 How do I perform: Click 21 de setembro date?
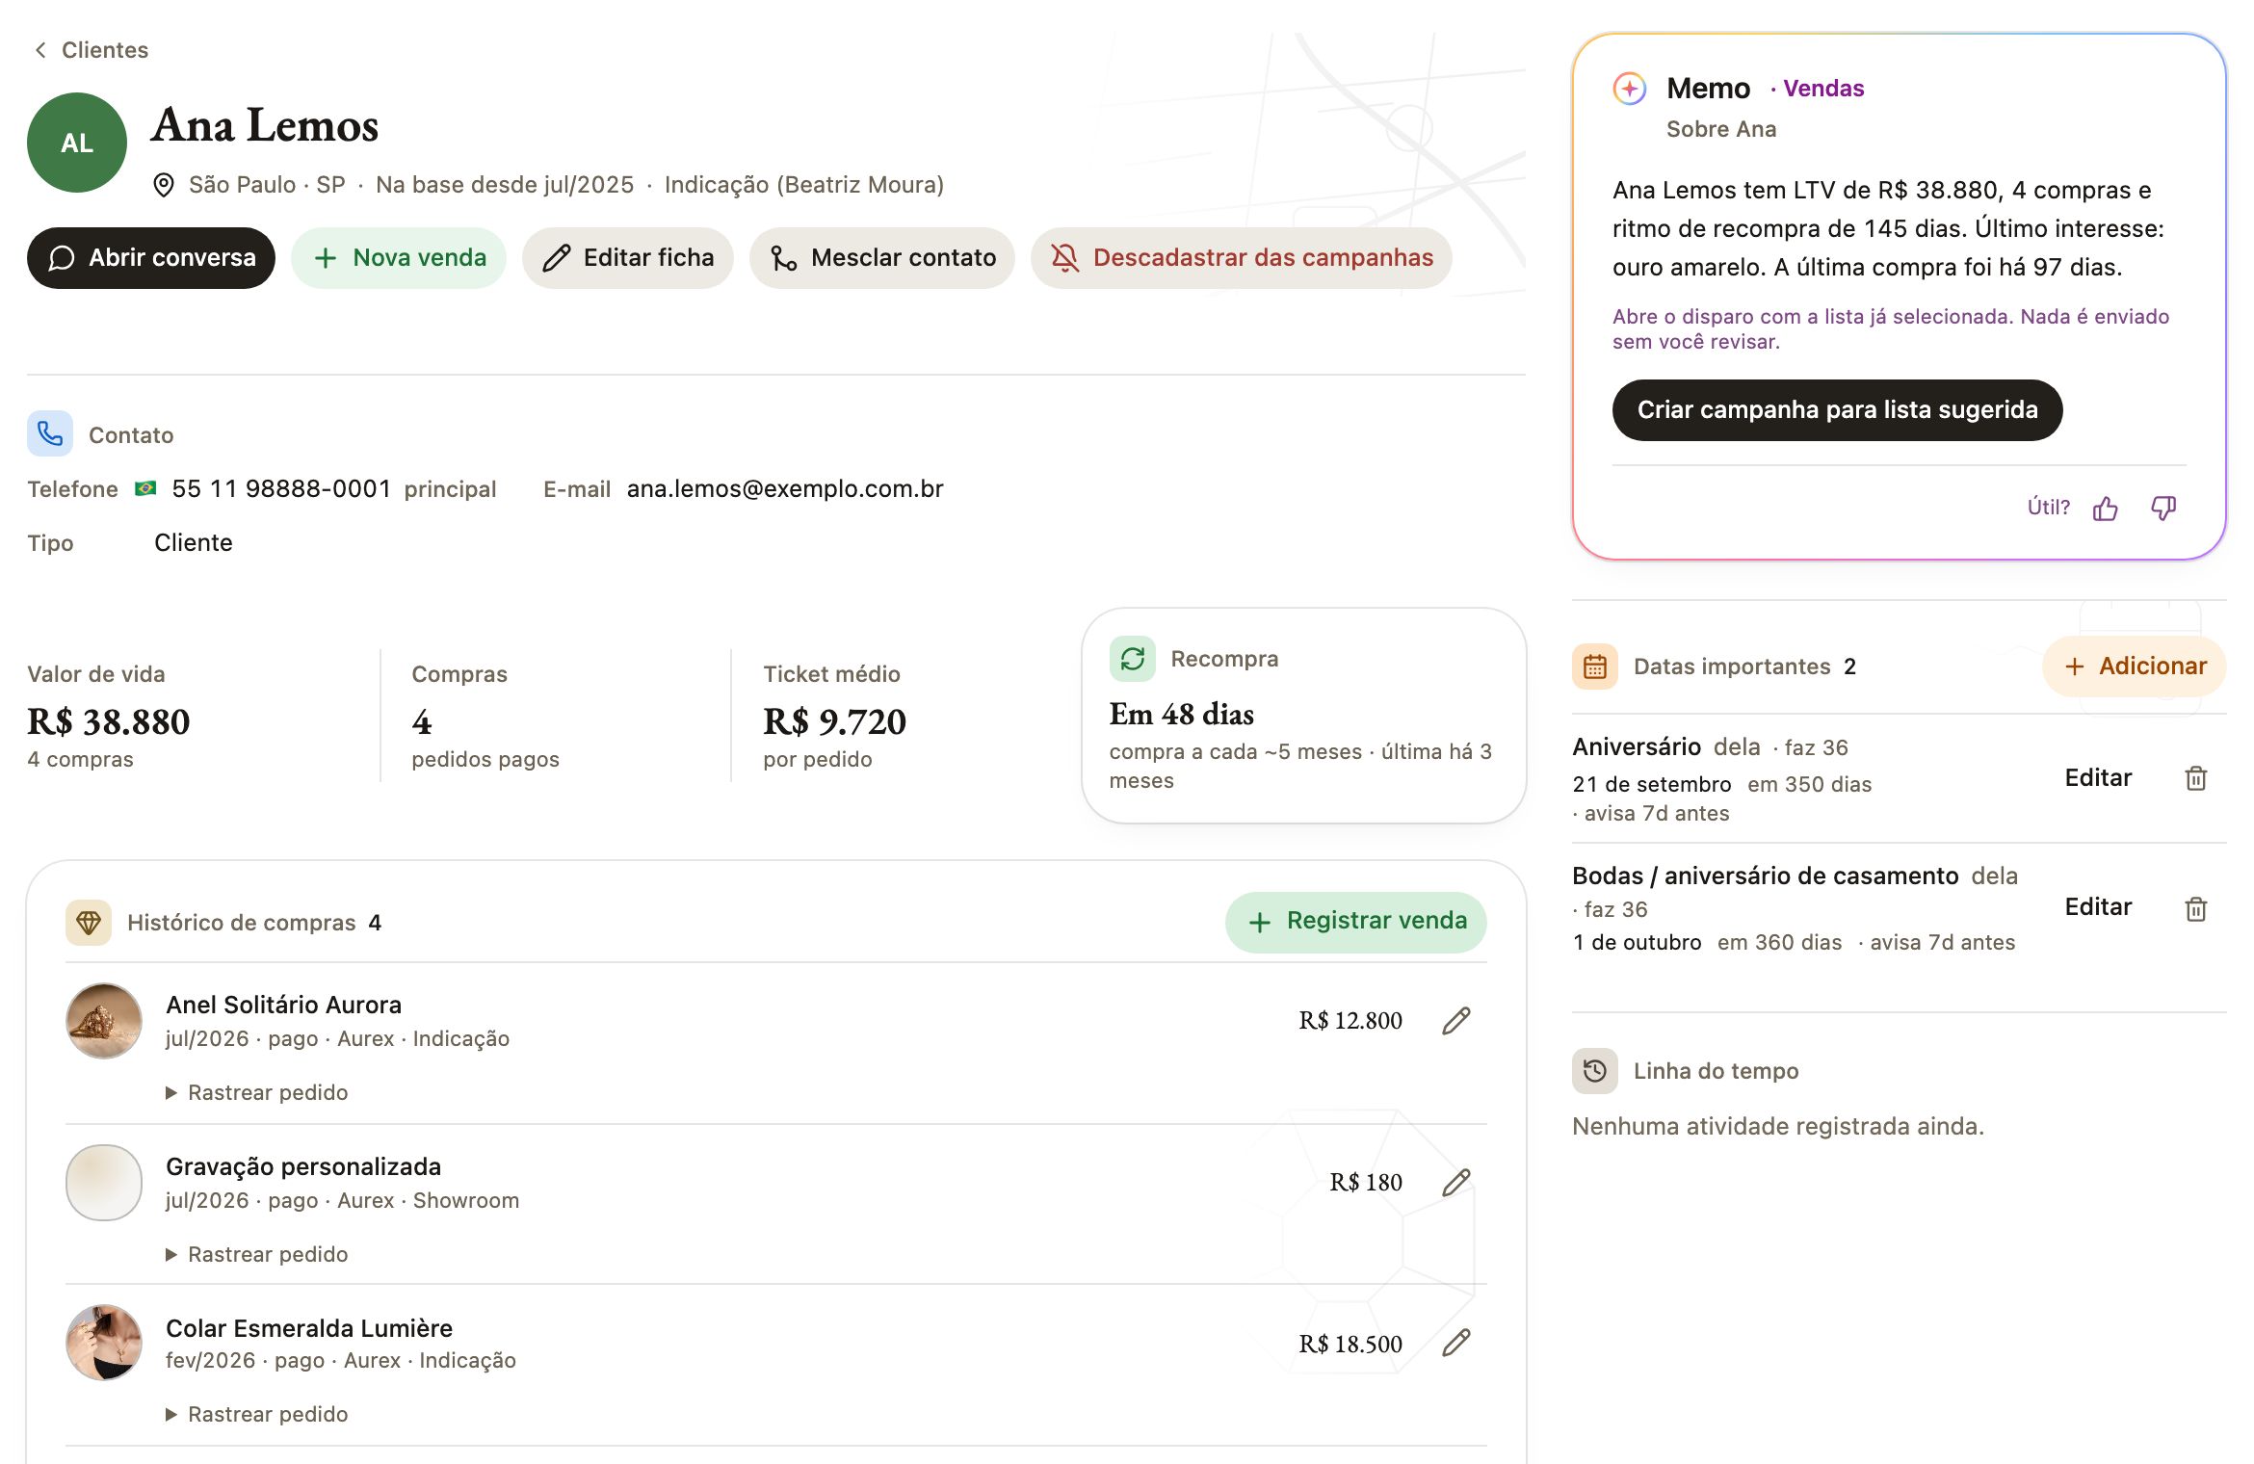(x=1652, y=784)
